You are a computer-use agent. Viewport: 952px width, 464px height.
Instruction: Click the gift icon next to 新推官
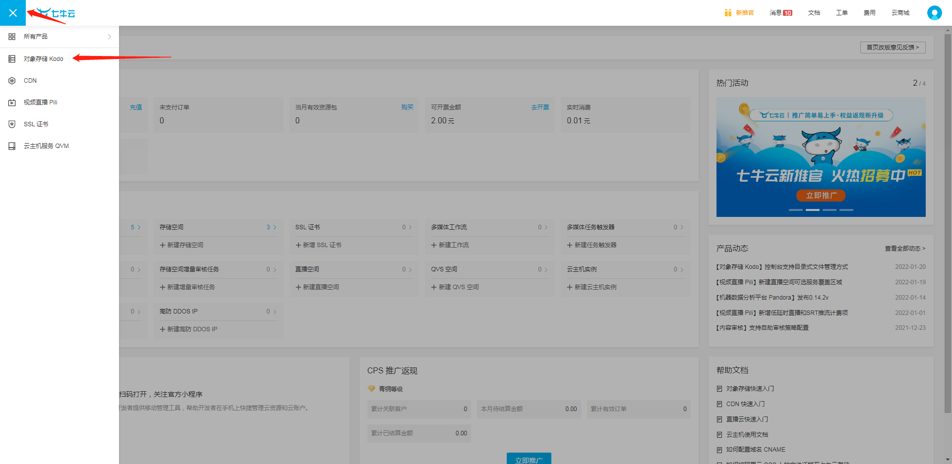[x=728, y=13]
